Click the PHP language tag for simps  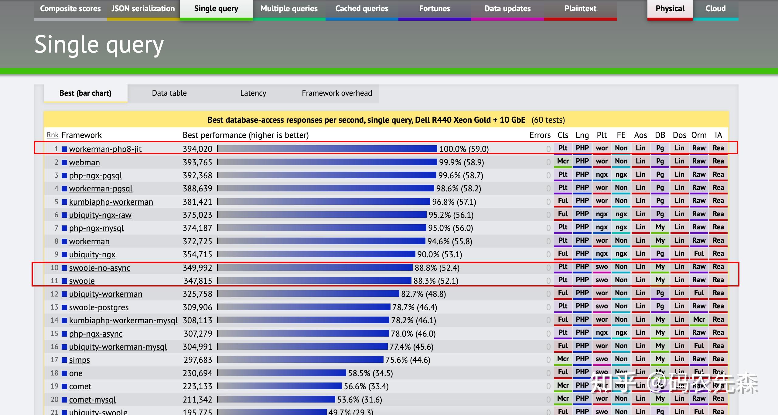[x=582, y=359]
